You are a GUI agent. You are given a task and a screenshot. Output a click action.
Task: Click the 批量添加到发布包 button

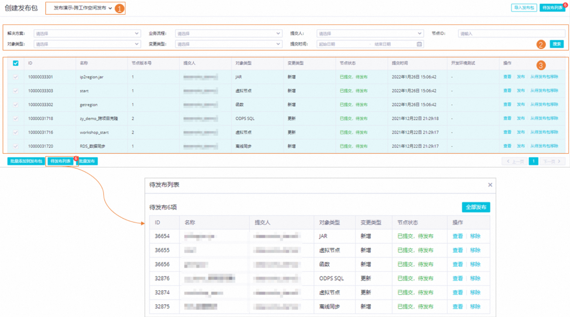pyautogui.click(x=26, y=161)
